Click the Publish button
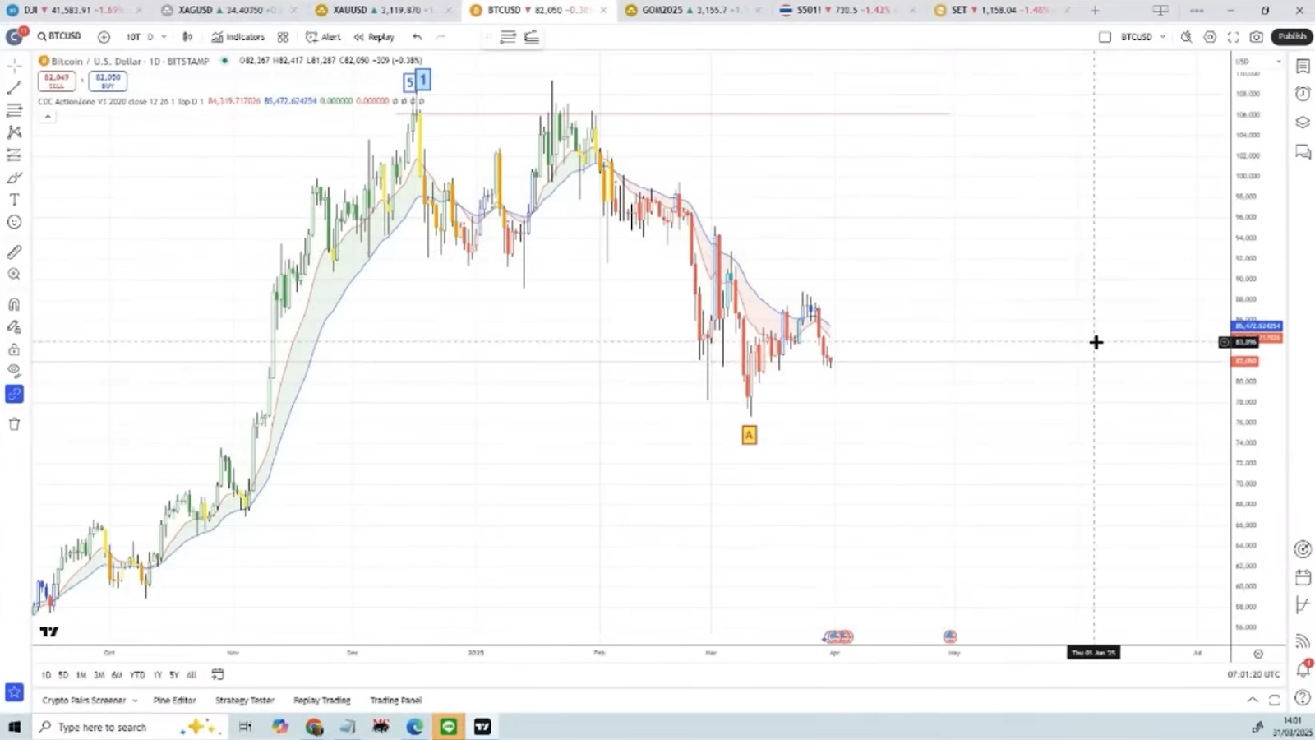The width and height of the screenshot is (1315, 740). 1291,37
